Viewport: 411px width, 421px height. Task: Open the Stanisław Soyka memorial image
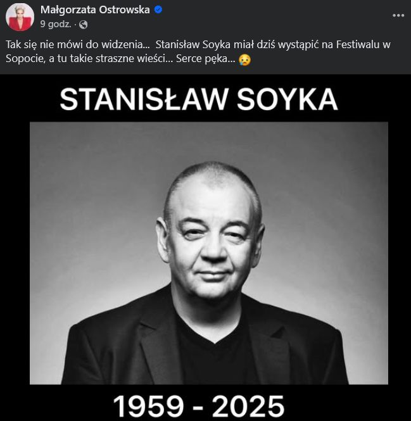click(205, 248)
